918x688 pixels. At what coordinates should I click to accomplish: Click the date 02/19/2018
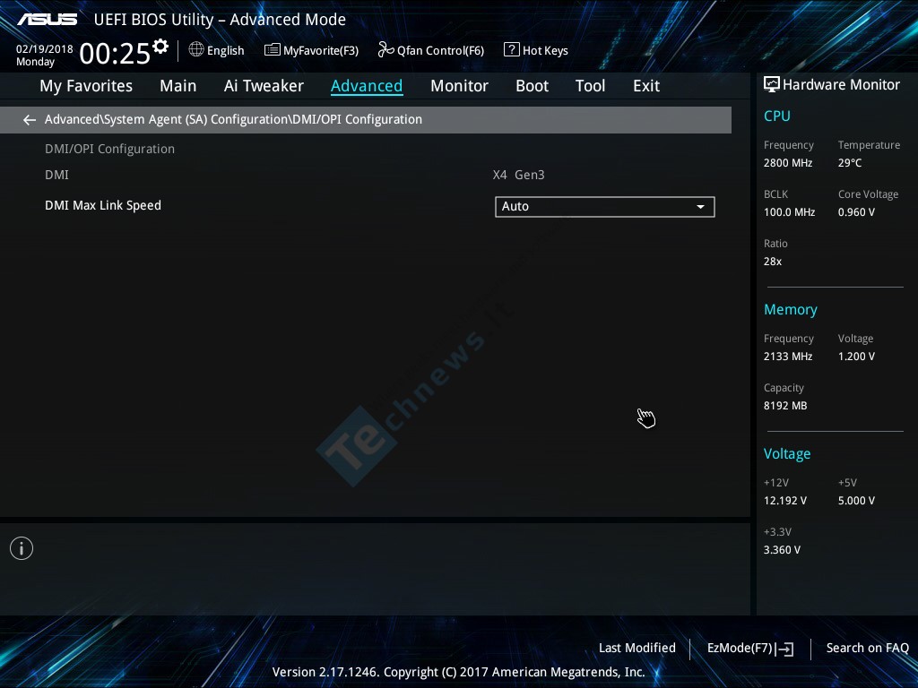(x=45, y=49)
